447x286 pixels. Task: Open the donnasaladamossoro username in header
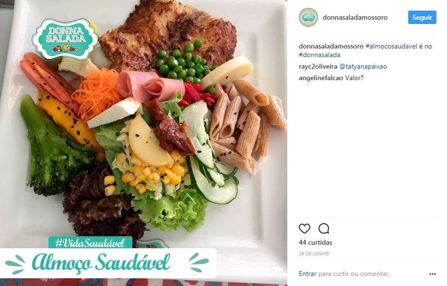point(355,17)
